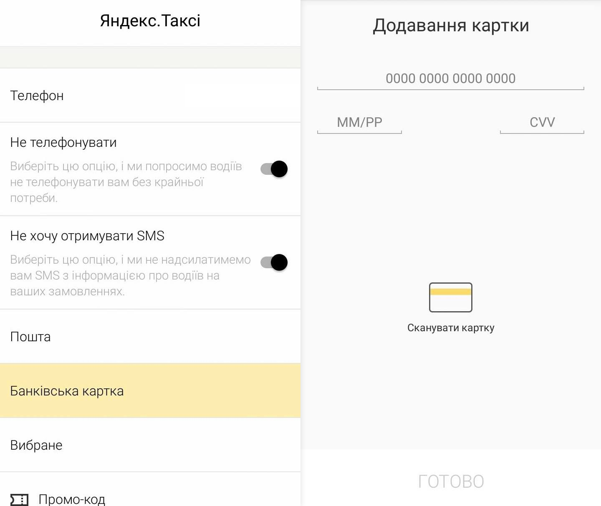Open the Телефон settings row
Screen dimensions: 601x506
[x=150, y=96]
